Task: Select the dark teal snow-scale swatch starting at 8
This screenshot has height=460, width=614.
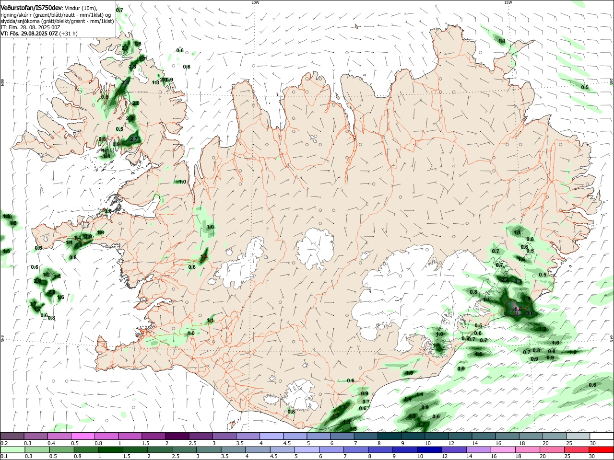Action: (390, 437)
